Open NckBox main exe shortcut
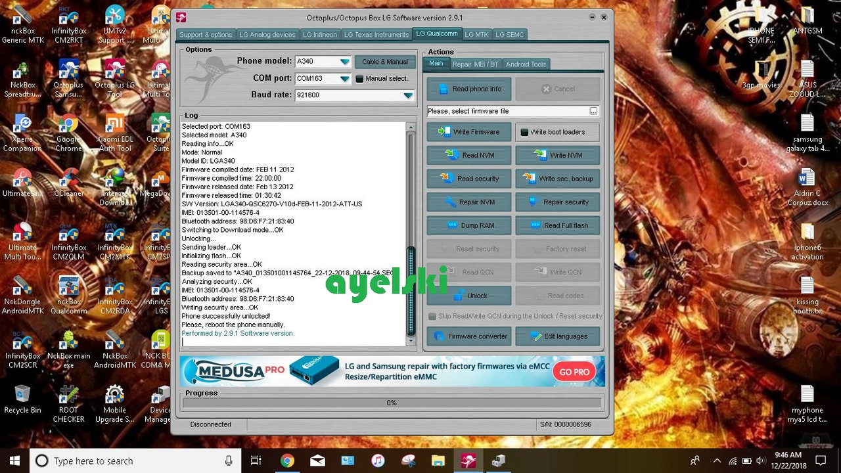The image size is (841, 473). [x=68, y=349]
